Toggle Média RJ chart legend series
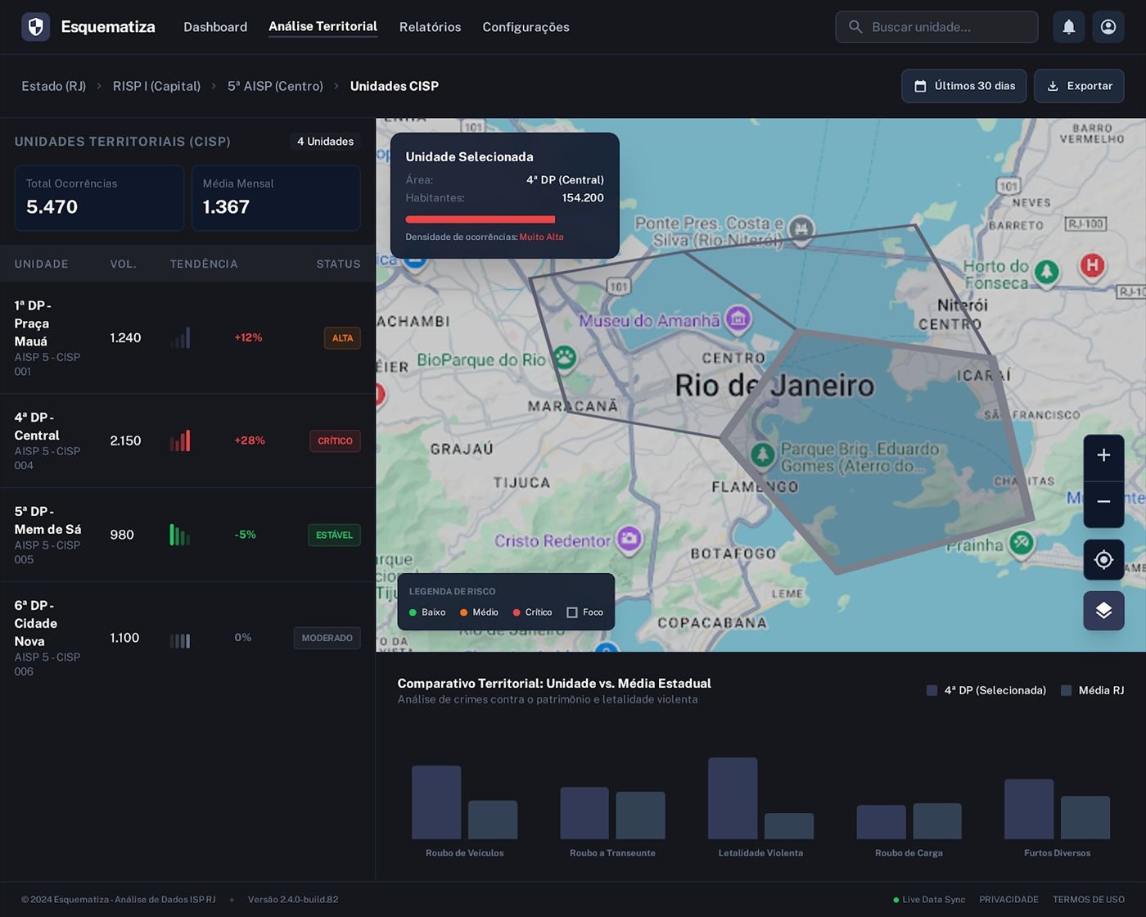The width and height of the screenshot is (1146, 917). click(1093, 690)
